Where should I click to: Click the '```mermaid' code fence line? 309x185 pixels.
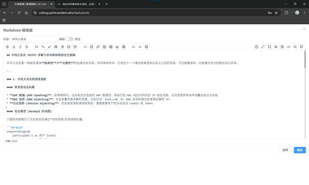[14, 128]
